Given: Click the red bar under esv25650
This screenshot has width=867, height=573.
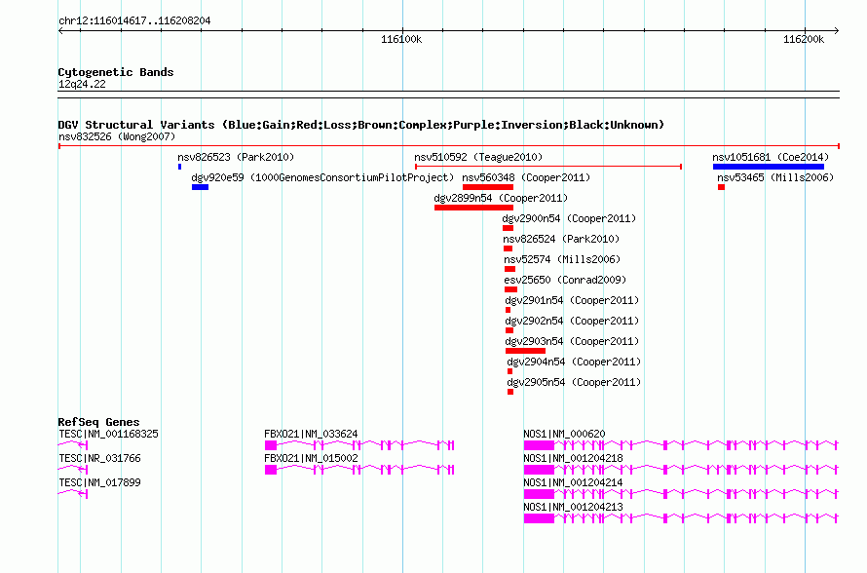Looking at the screenshot, I should [x=510, y=289].
